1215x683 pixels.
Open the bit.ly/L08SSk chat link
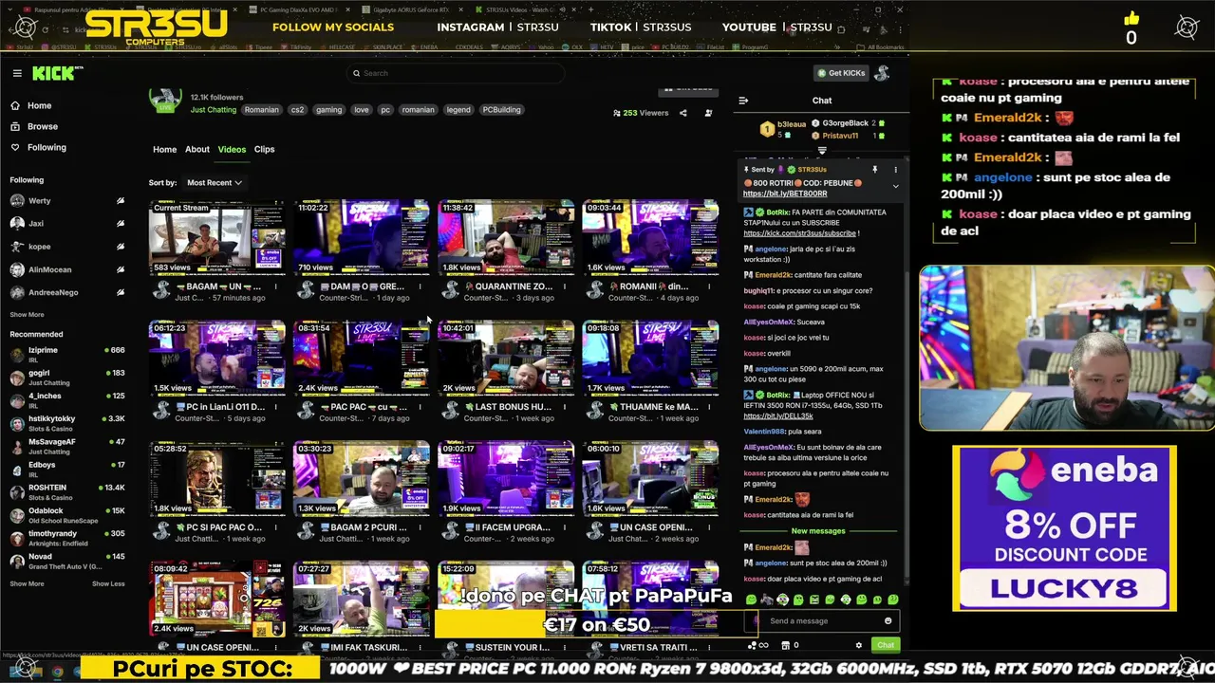tap(777, 416)
